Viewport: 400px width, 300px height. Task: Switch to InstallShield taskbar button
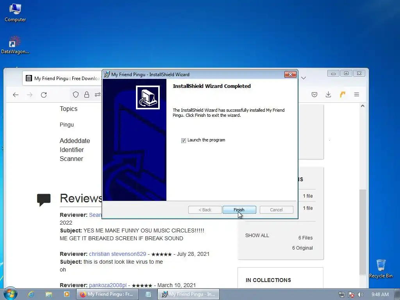[189, 294]
